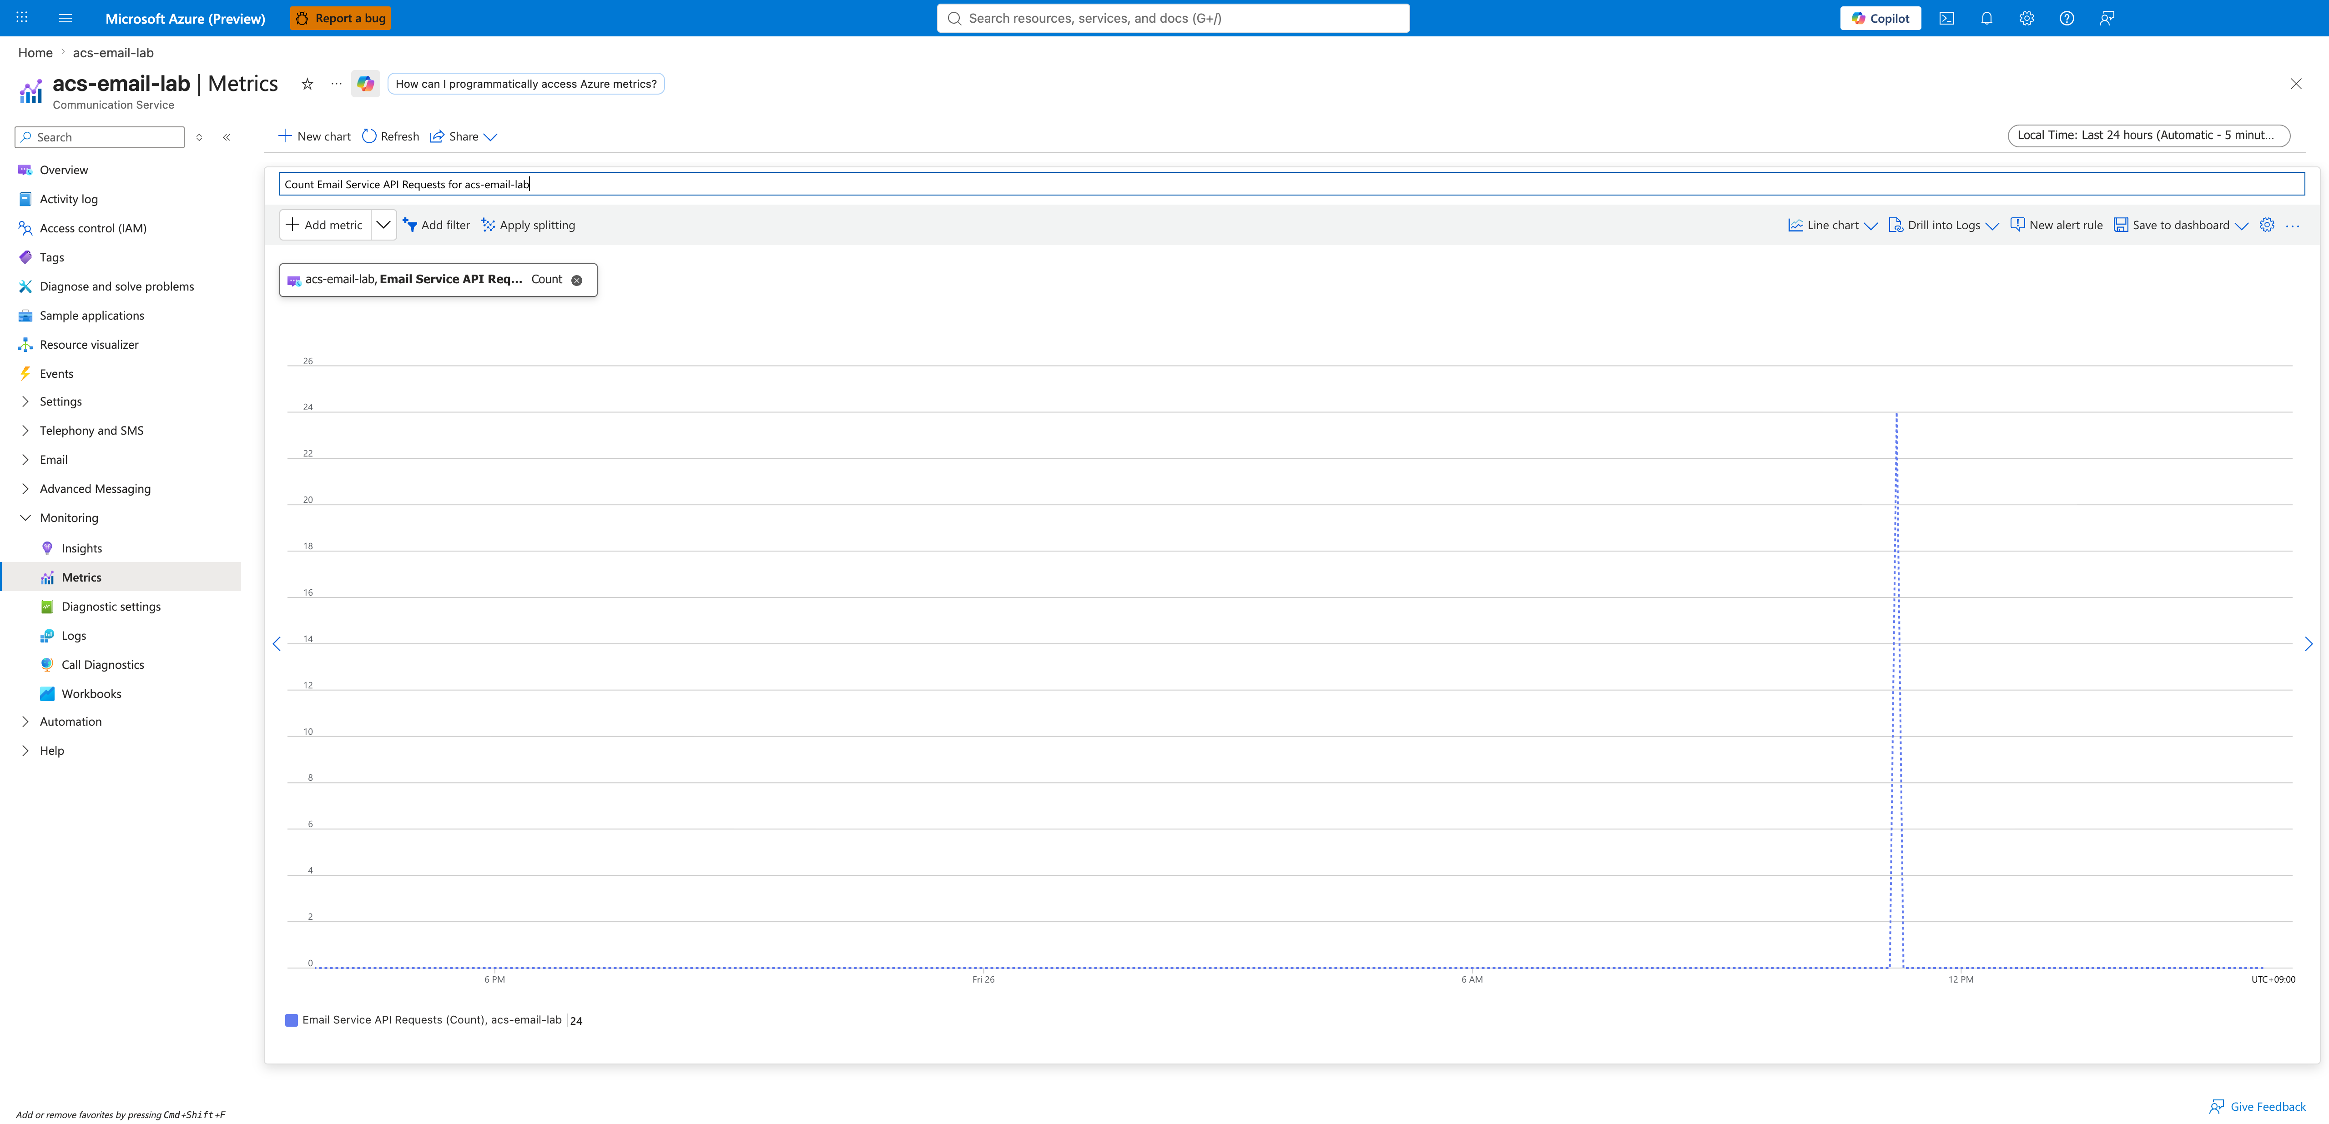This screenshot has height=1124, width=2329.
Task: Launch Cloud Shell from the header
Action: (1946, 18)
